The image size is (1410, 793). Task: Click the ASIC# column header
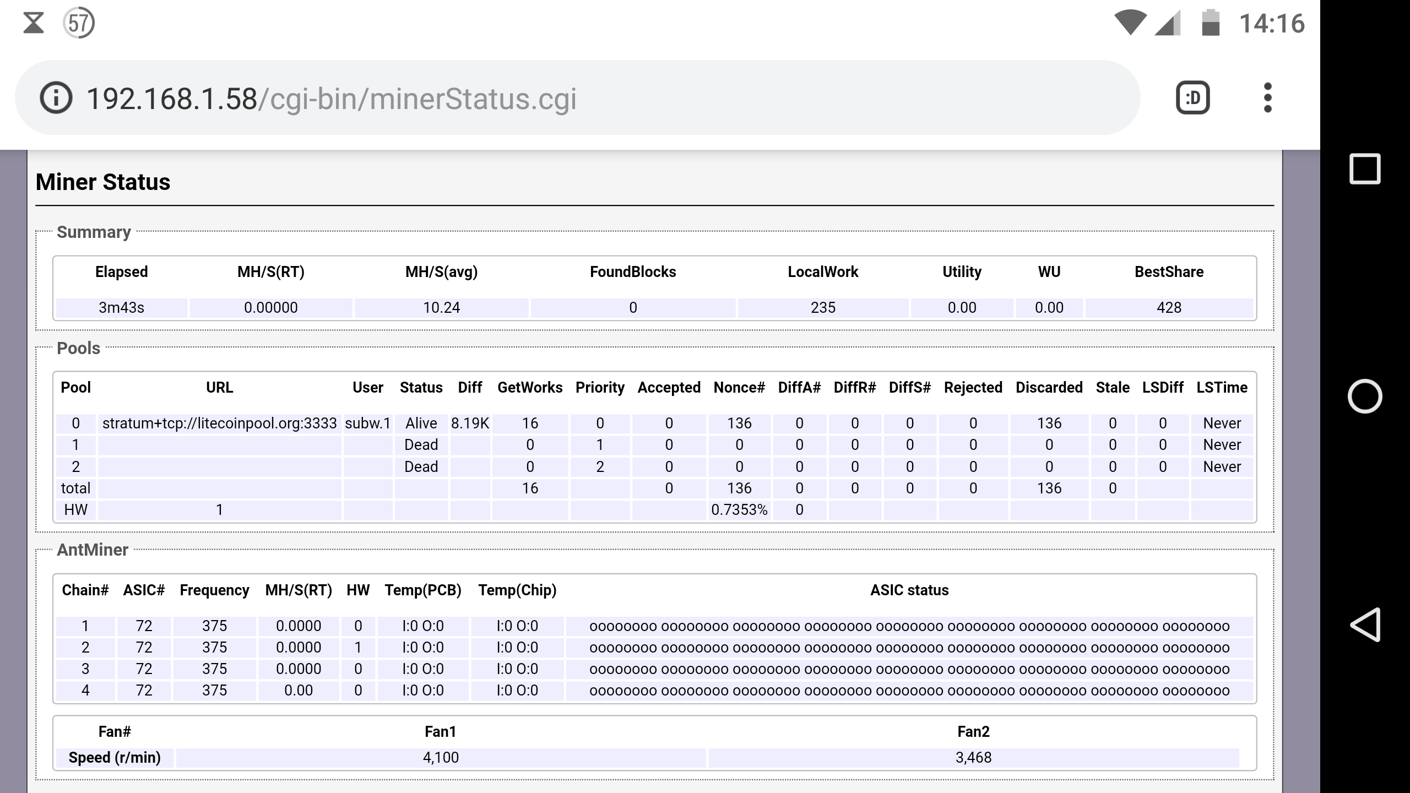click(144, 590)
